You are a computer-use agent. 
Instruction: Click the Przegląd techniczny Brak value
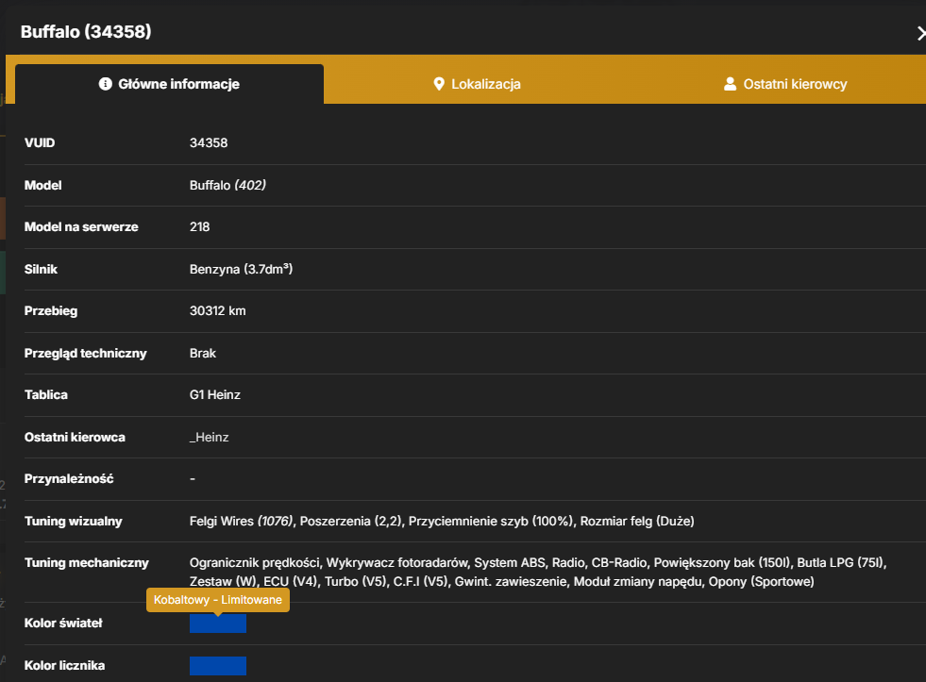(x=203, y=354)
